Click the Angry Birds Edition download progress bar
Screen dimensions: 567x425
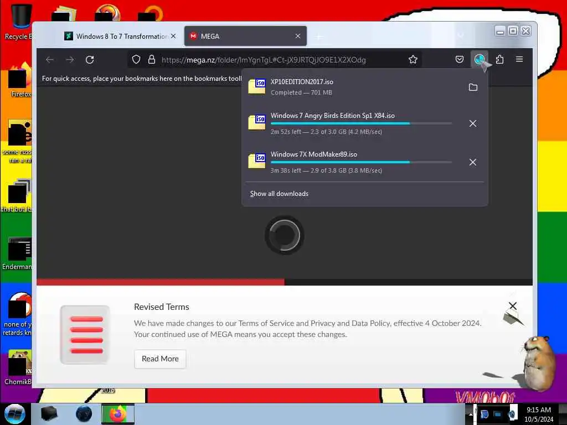(x=361, y=123)
